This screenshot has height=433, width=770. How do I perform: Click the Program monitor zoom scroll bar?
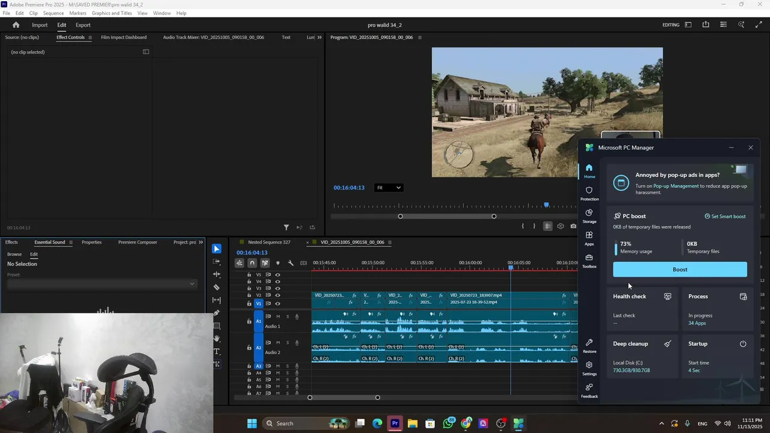(x=447, y=216)
